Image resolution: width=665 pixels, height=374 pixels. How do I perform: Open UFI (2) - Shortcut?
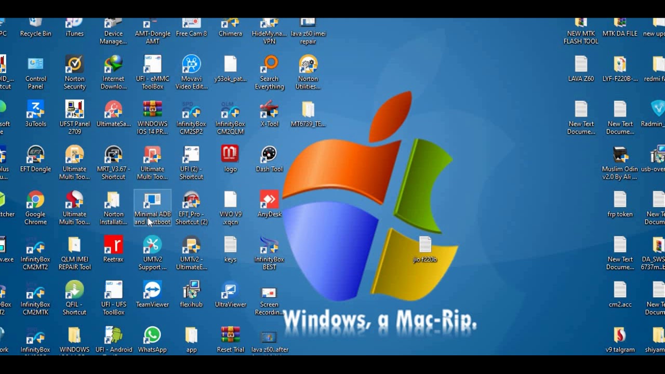[191, 163]
